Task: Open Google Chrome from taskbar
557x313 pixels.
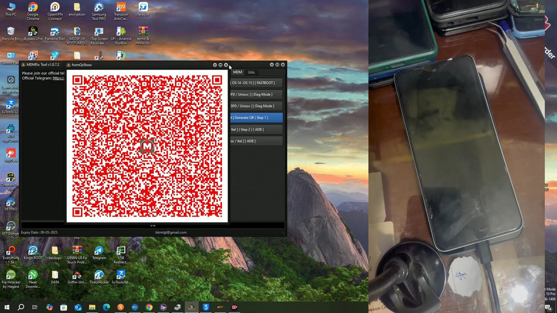Action: pos(149,307)
